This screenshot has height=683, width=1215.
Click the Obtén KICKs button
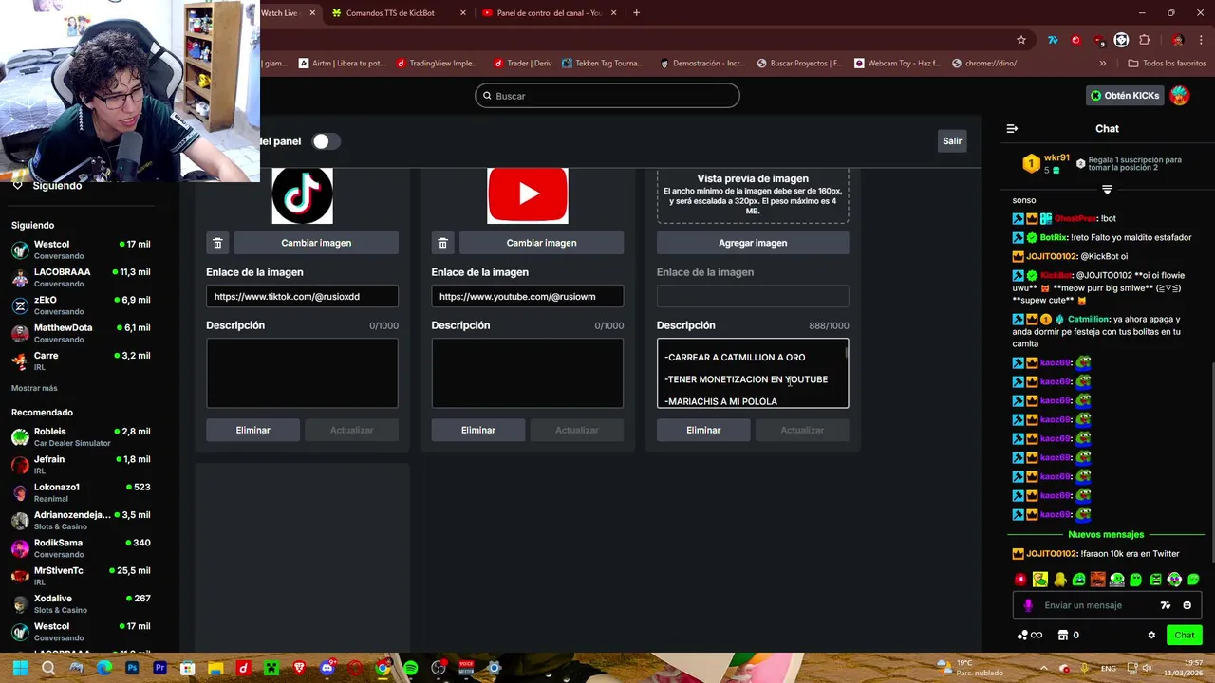(x=1125, y=96)
